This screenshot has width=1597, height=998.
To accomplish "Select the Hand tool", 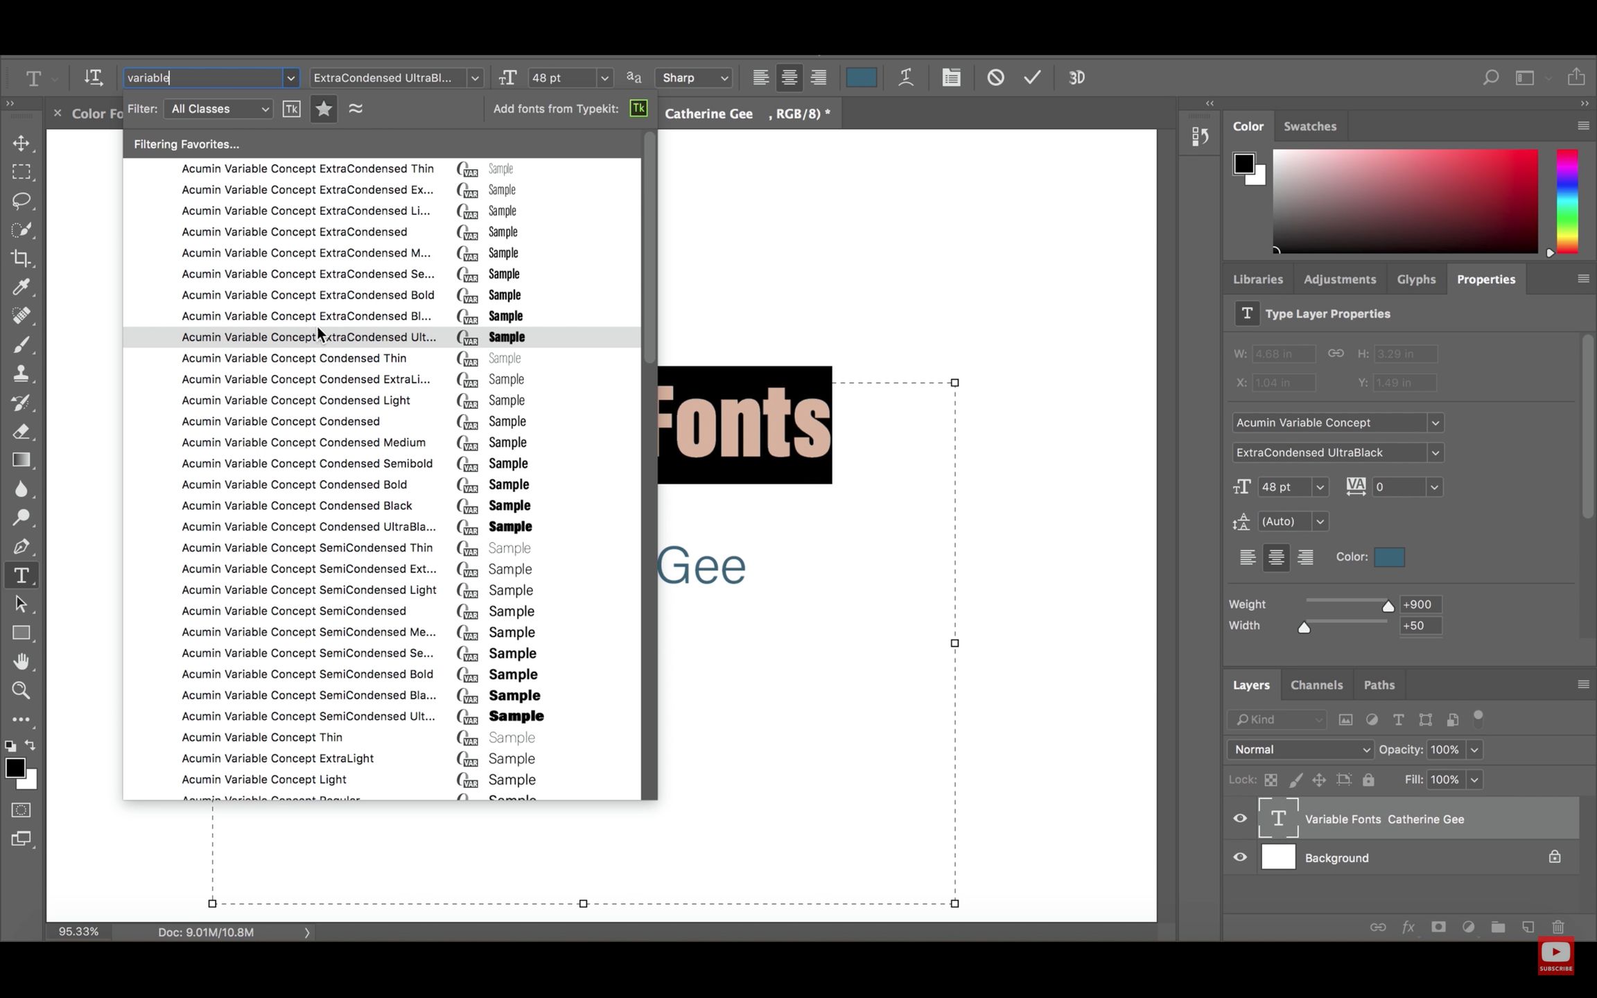I will click(21, 662).
